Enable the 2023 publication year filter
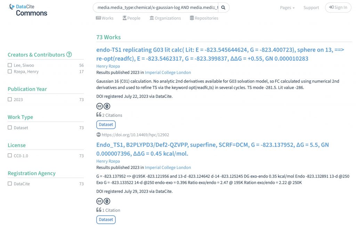This screenshot has width=356, height=225. point(10,99)
